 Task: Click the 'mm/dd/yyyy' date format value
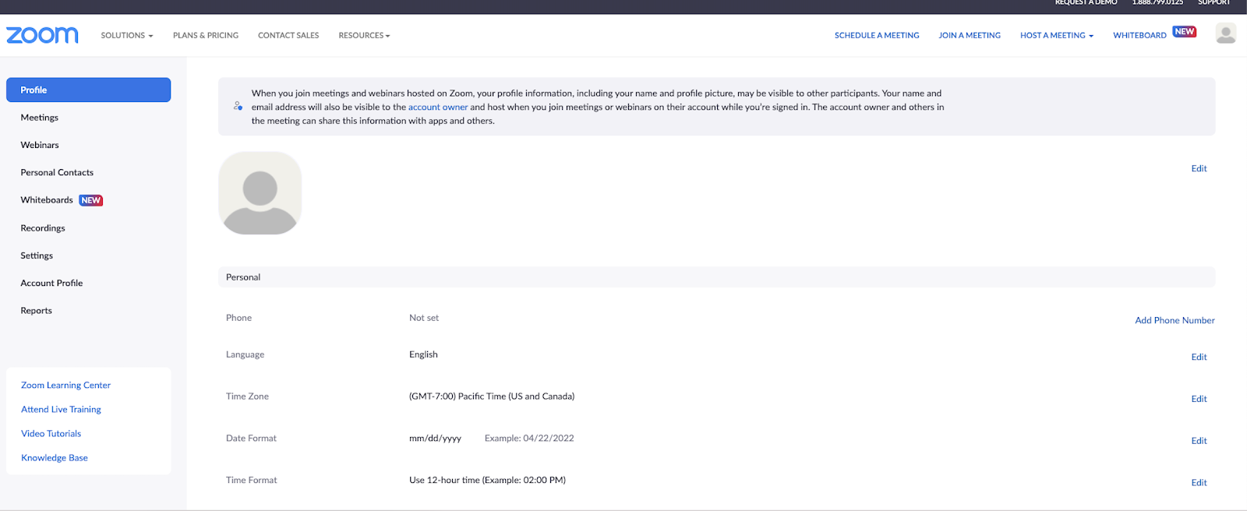pyautogui.click(x=435, y=439)
